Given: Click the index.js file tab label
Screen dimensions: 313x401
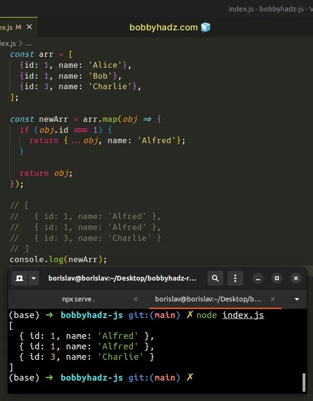Looking at the screenshot, I should (6, 27).
